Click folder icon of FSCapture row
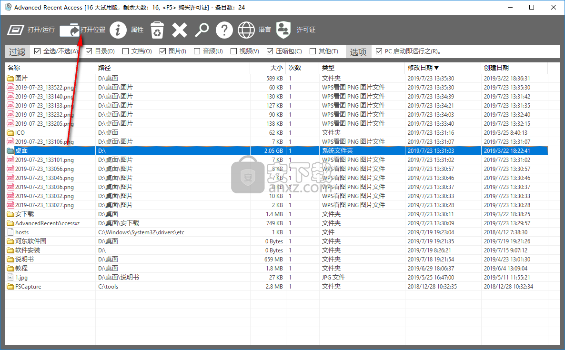Image resolution: width=565 pixels, height=350 pixels. pos(10,286)
